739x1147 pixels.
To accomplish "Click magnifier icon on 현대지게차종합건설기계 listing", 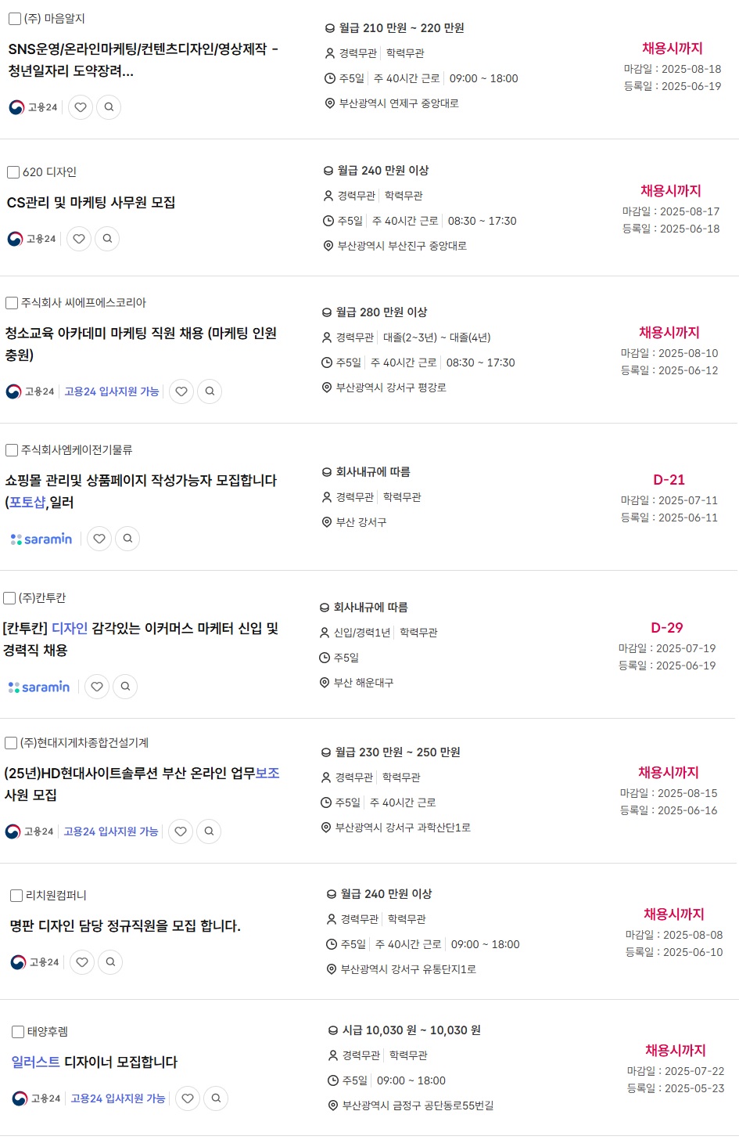I will point(209,831).
